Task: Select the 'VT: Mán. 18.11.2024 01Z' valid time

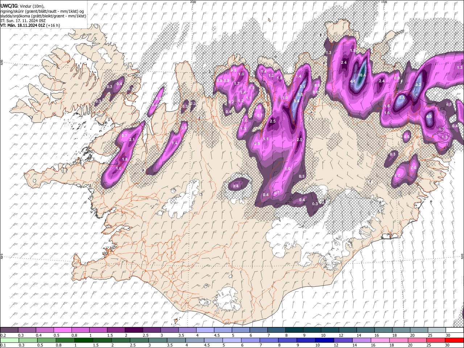Action: (23, 25)
